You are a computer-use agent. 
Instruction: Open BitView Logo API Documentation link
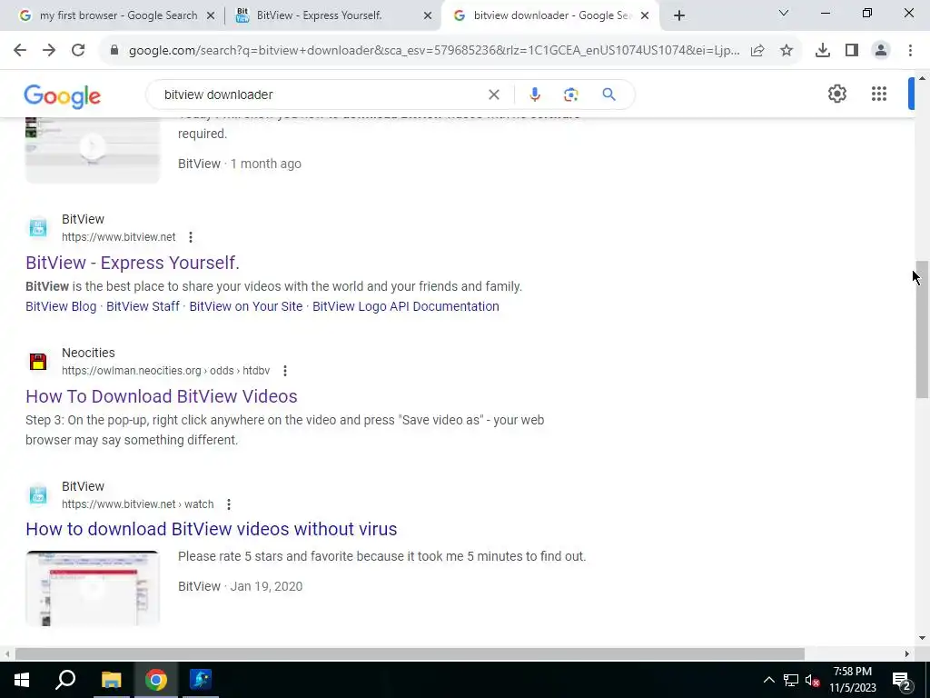tap(406, 306)
